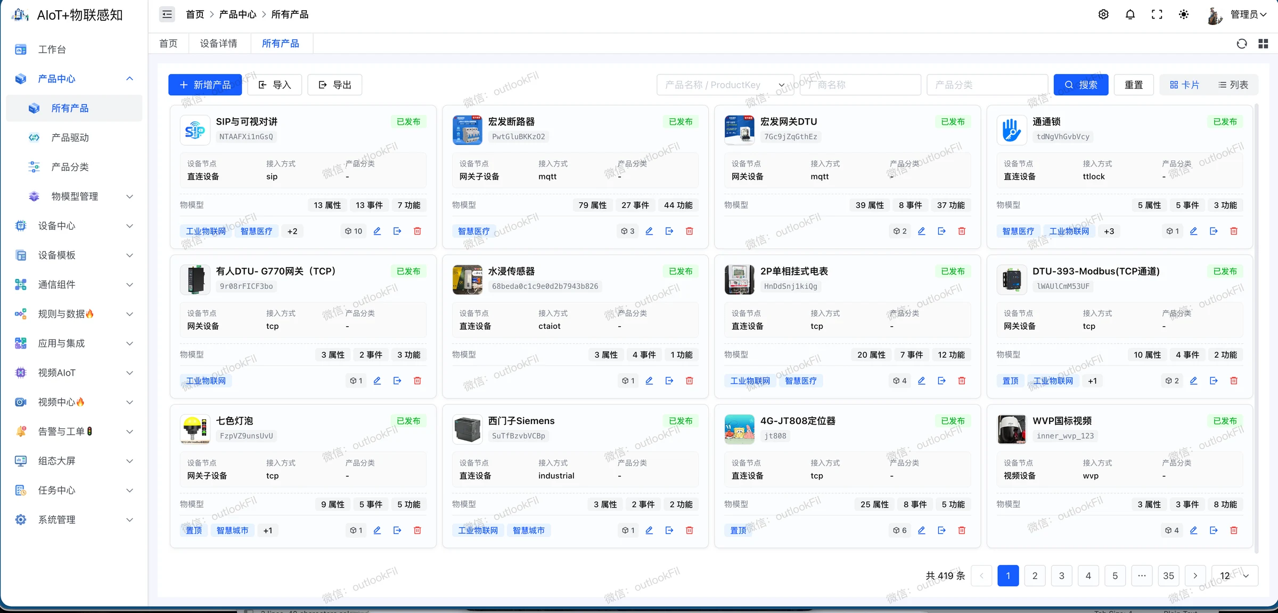The height and width of the screenshot is (613, 1278).
Task: Click 产品中心 in breadcrumb
Action: pos(237,14)
